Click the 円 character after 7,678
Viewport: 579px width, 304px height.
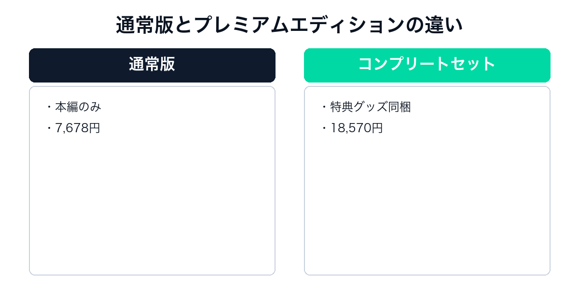click(x=95, y=128)
